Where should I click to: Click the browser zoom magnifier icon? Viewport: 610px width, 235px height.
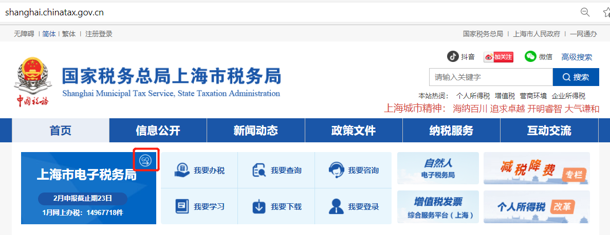coord(585,12)
